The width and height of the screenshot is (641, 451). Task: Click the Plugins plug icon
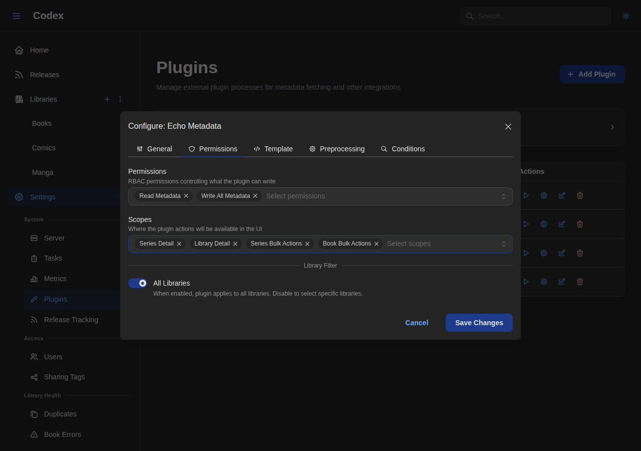pyautogui.click(x=34, y=299)
